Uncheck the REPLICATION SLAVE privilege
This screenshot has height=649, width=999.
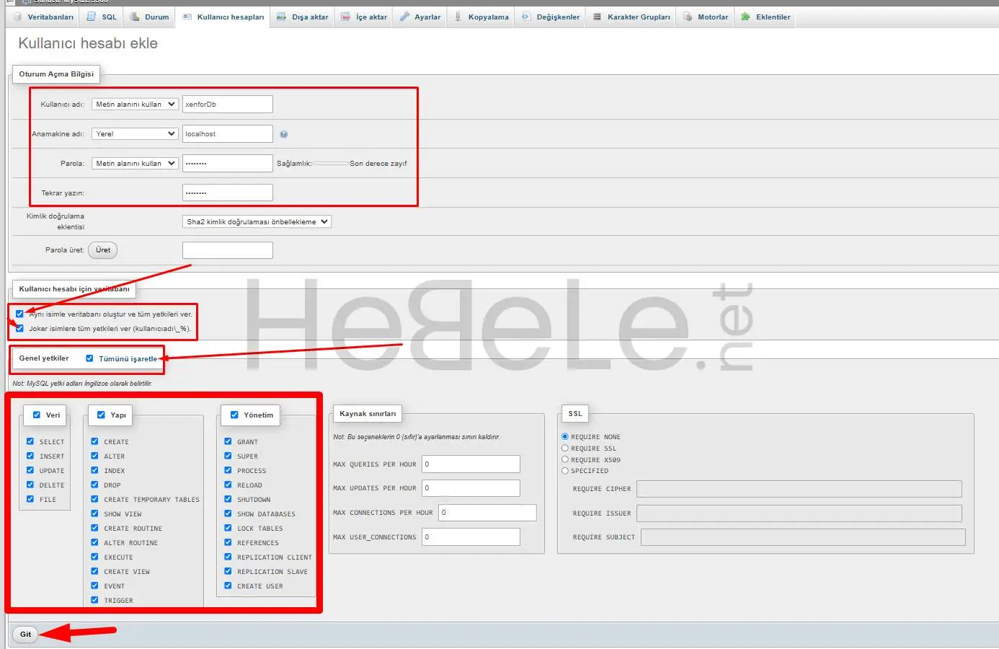228,571
